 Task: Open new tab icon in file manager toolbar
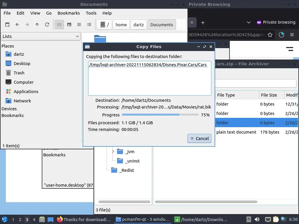point(7,24)
